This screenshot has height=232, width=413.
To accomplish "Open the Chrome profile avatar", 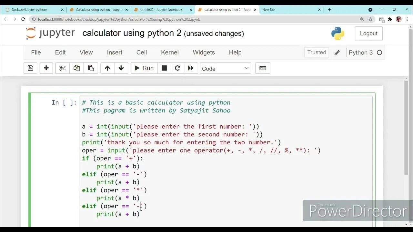I will (398, 19).
